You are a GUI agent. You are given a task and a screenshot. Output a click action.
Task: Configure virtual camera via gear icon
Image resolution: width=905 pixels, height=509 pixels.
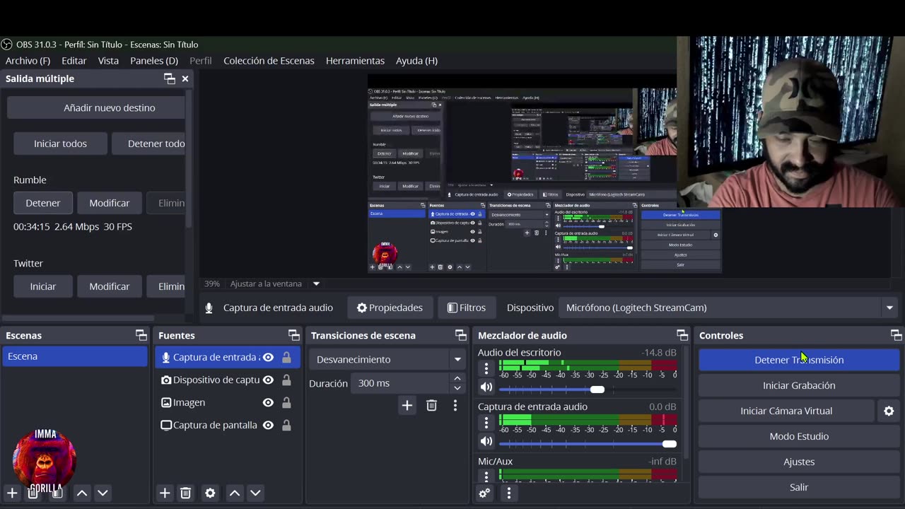point(889,411)
